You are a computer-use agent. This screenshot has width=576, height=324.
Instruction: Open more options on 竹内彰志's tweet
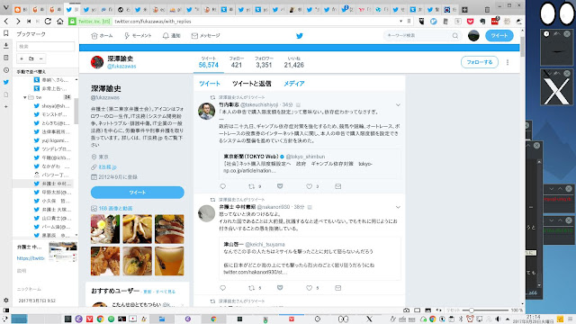[x=398, y=105]
